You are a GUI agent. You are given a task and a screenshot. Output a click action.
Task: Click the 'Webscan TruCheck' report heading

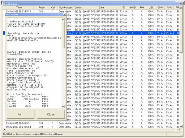click(22, 22)
